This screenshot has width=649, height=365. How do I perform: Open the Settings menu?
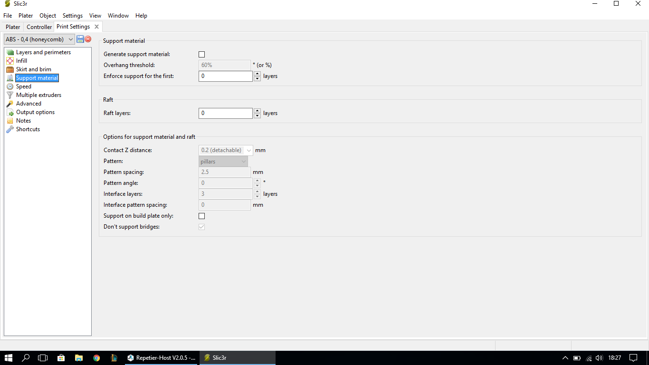[72, 16]
